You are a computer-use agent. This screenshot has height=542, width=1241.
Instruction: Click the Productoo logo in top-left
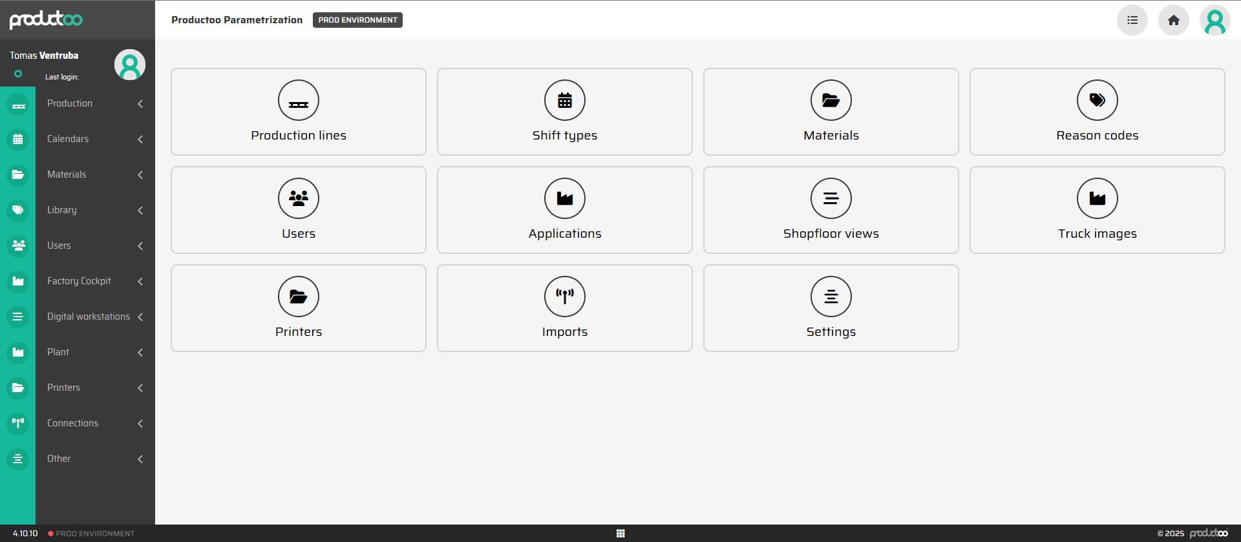tap(46, 19)
